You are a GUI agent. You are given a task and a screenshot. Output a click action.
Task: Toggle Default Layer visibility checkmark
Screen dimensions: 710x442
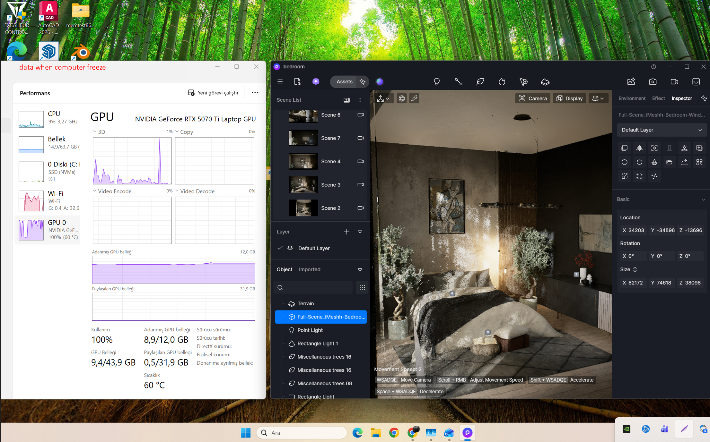tap(280, 248)
